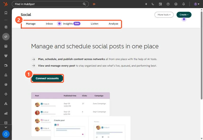Click the plus quick-create icon
This screenshot has height=140, width=203.
tap(146, 4)
